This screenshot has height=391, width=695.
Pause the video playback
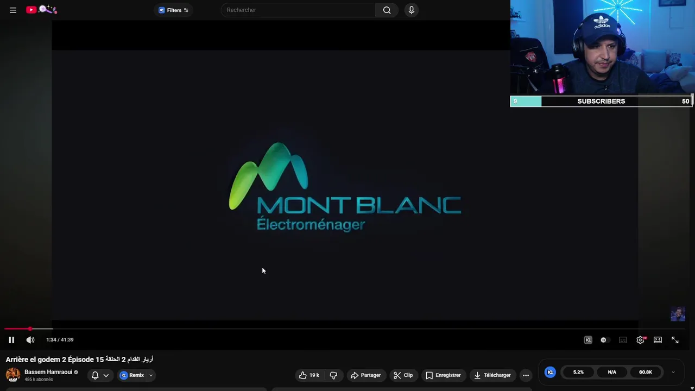click(11, 340)
